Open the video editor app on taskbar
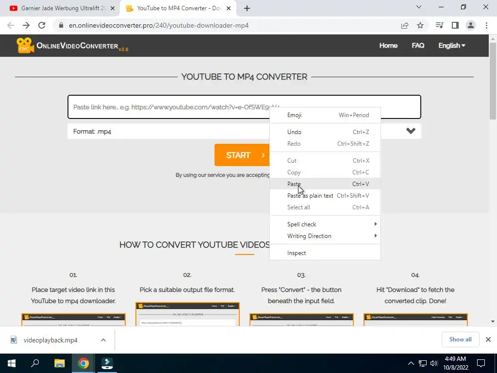 (107, 363)
